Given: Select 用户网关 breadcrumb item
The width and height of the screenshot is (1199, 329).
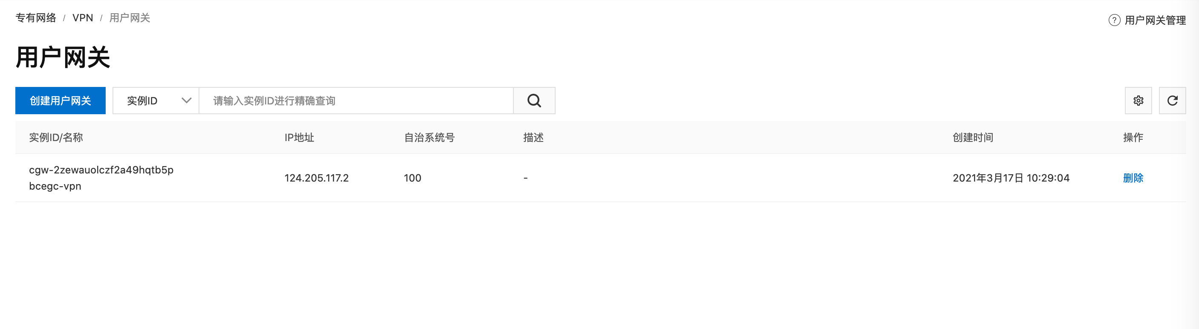Looking at the screenshot, I should [x=130, y=17].
